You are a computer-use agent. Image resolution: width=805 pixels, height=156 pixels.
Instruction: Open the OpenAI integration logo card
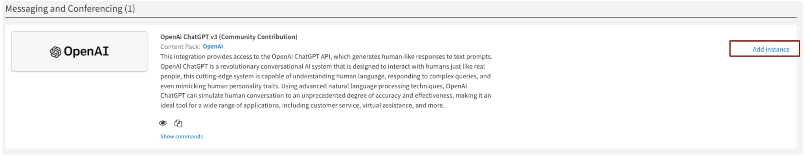click(79, 51)
